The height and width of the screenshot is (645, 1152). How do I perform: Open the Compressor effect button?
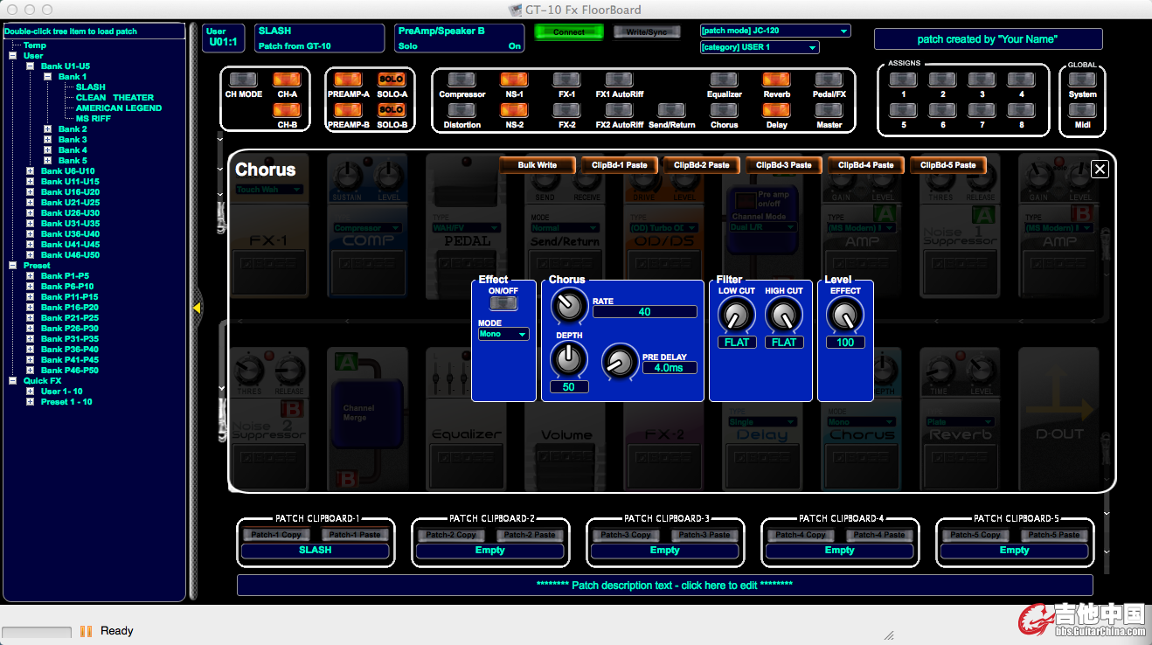pos(461,80)
